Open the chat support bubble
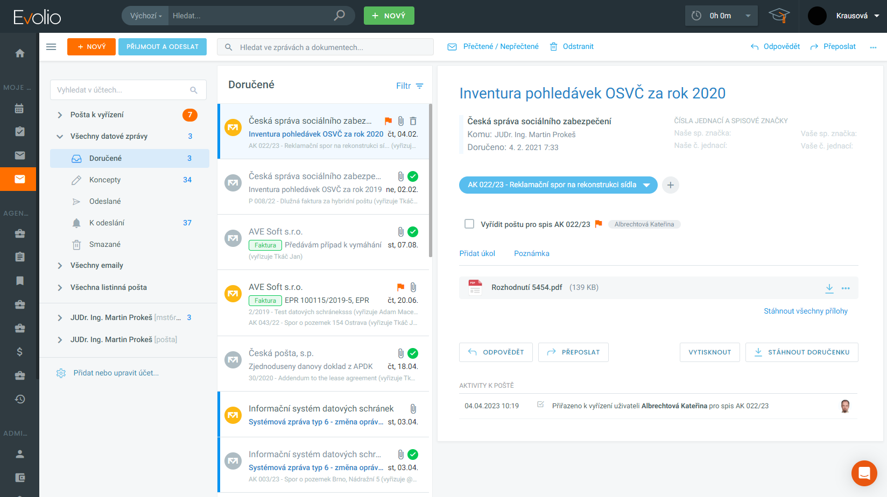Viewport: 887px width, 497px height. click(864, 473)
